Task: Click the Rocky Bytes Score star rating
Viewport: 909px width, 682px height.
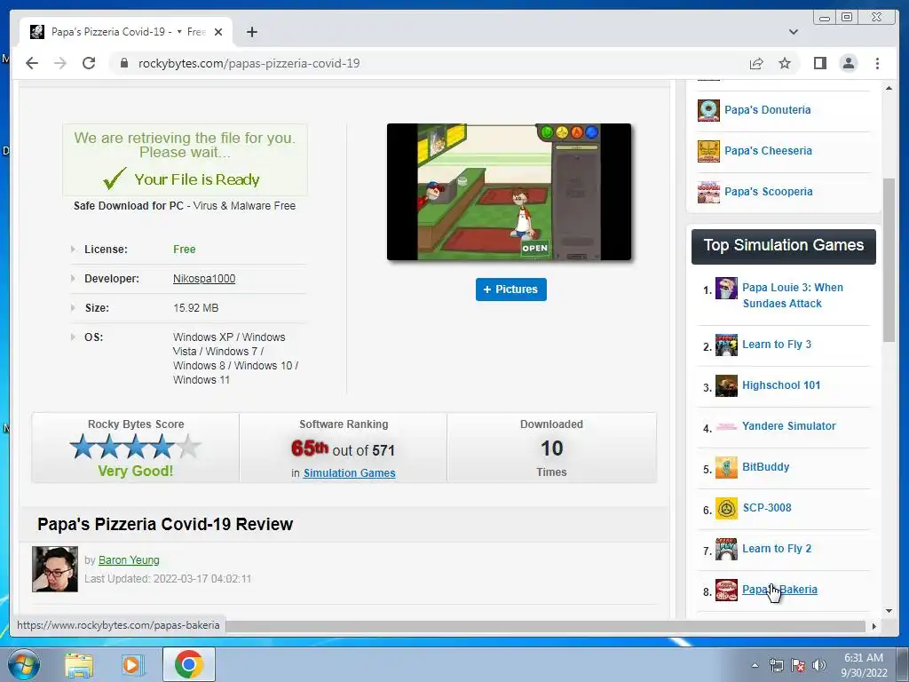Action: pyautogui.click(x=135, y=448)
